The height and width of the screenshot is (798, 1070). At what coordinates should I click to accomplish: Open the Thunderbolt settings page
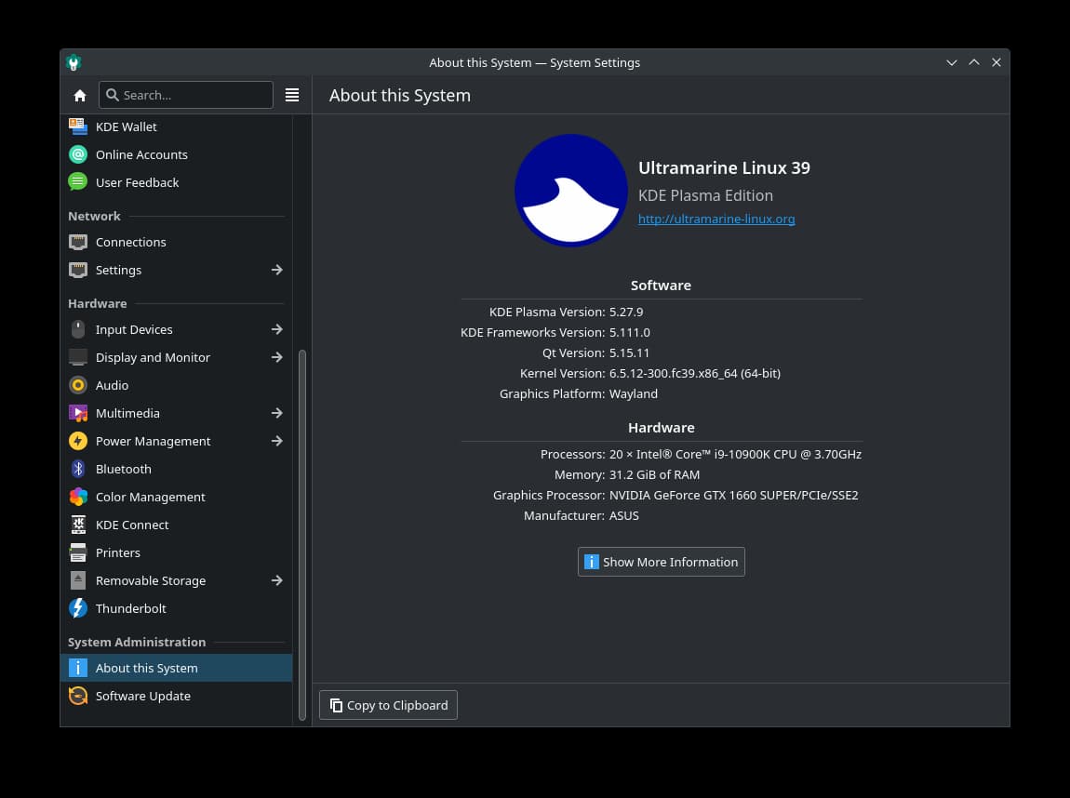coord(176,608)
